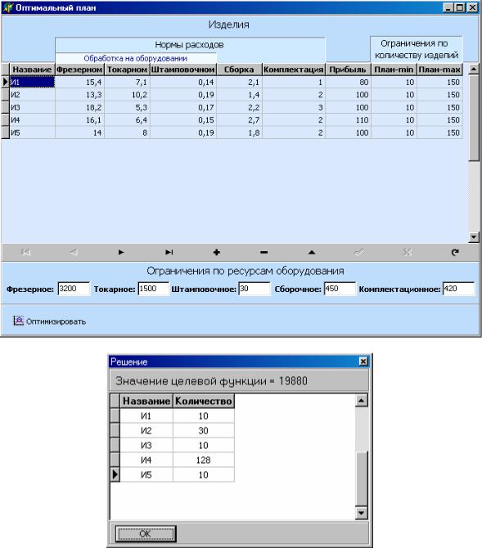Go to first record navigator button
This screenshot has height=548, width=482.
(26, 252)
